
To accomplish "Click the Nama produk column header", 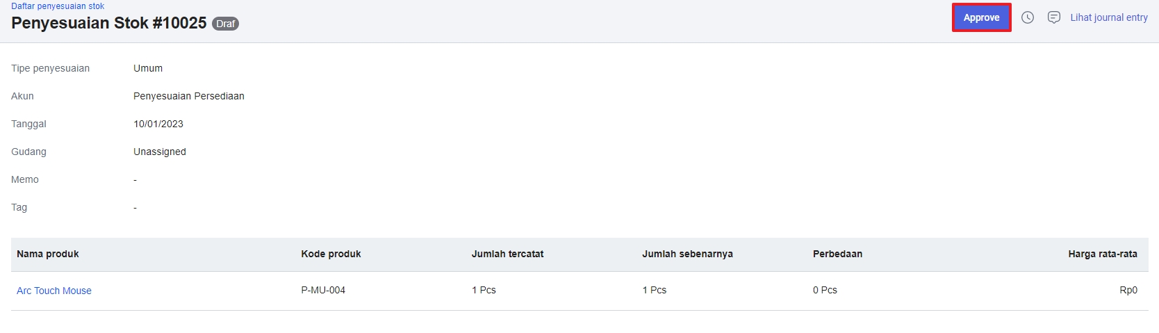I will [x=48, y=254].
